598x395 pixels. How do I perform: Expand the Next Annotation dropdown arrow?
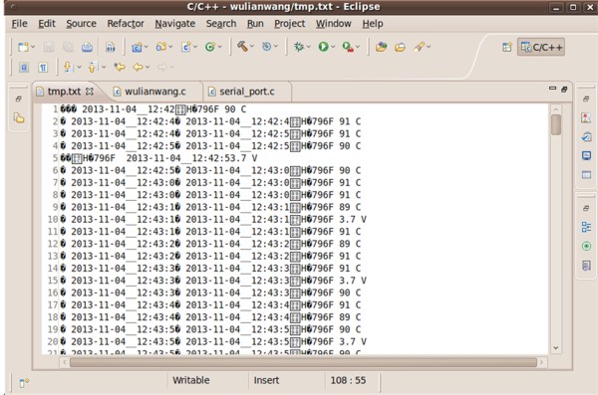pos(80,67)
